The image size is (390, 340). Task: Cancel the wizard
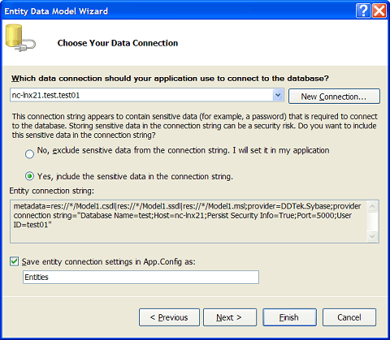[349, 317]
